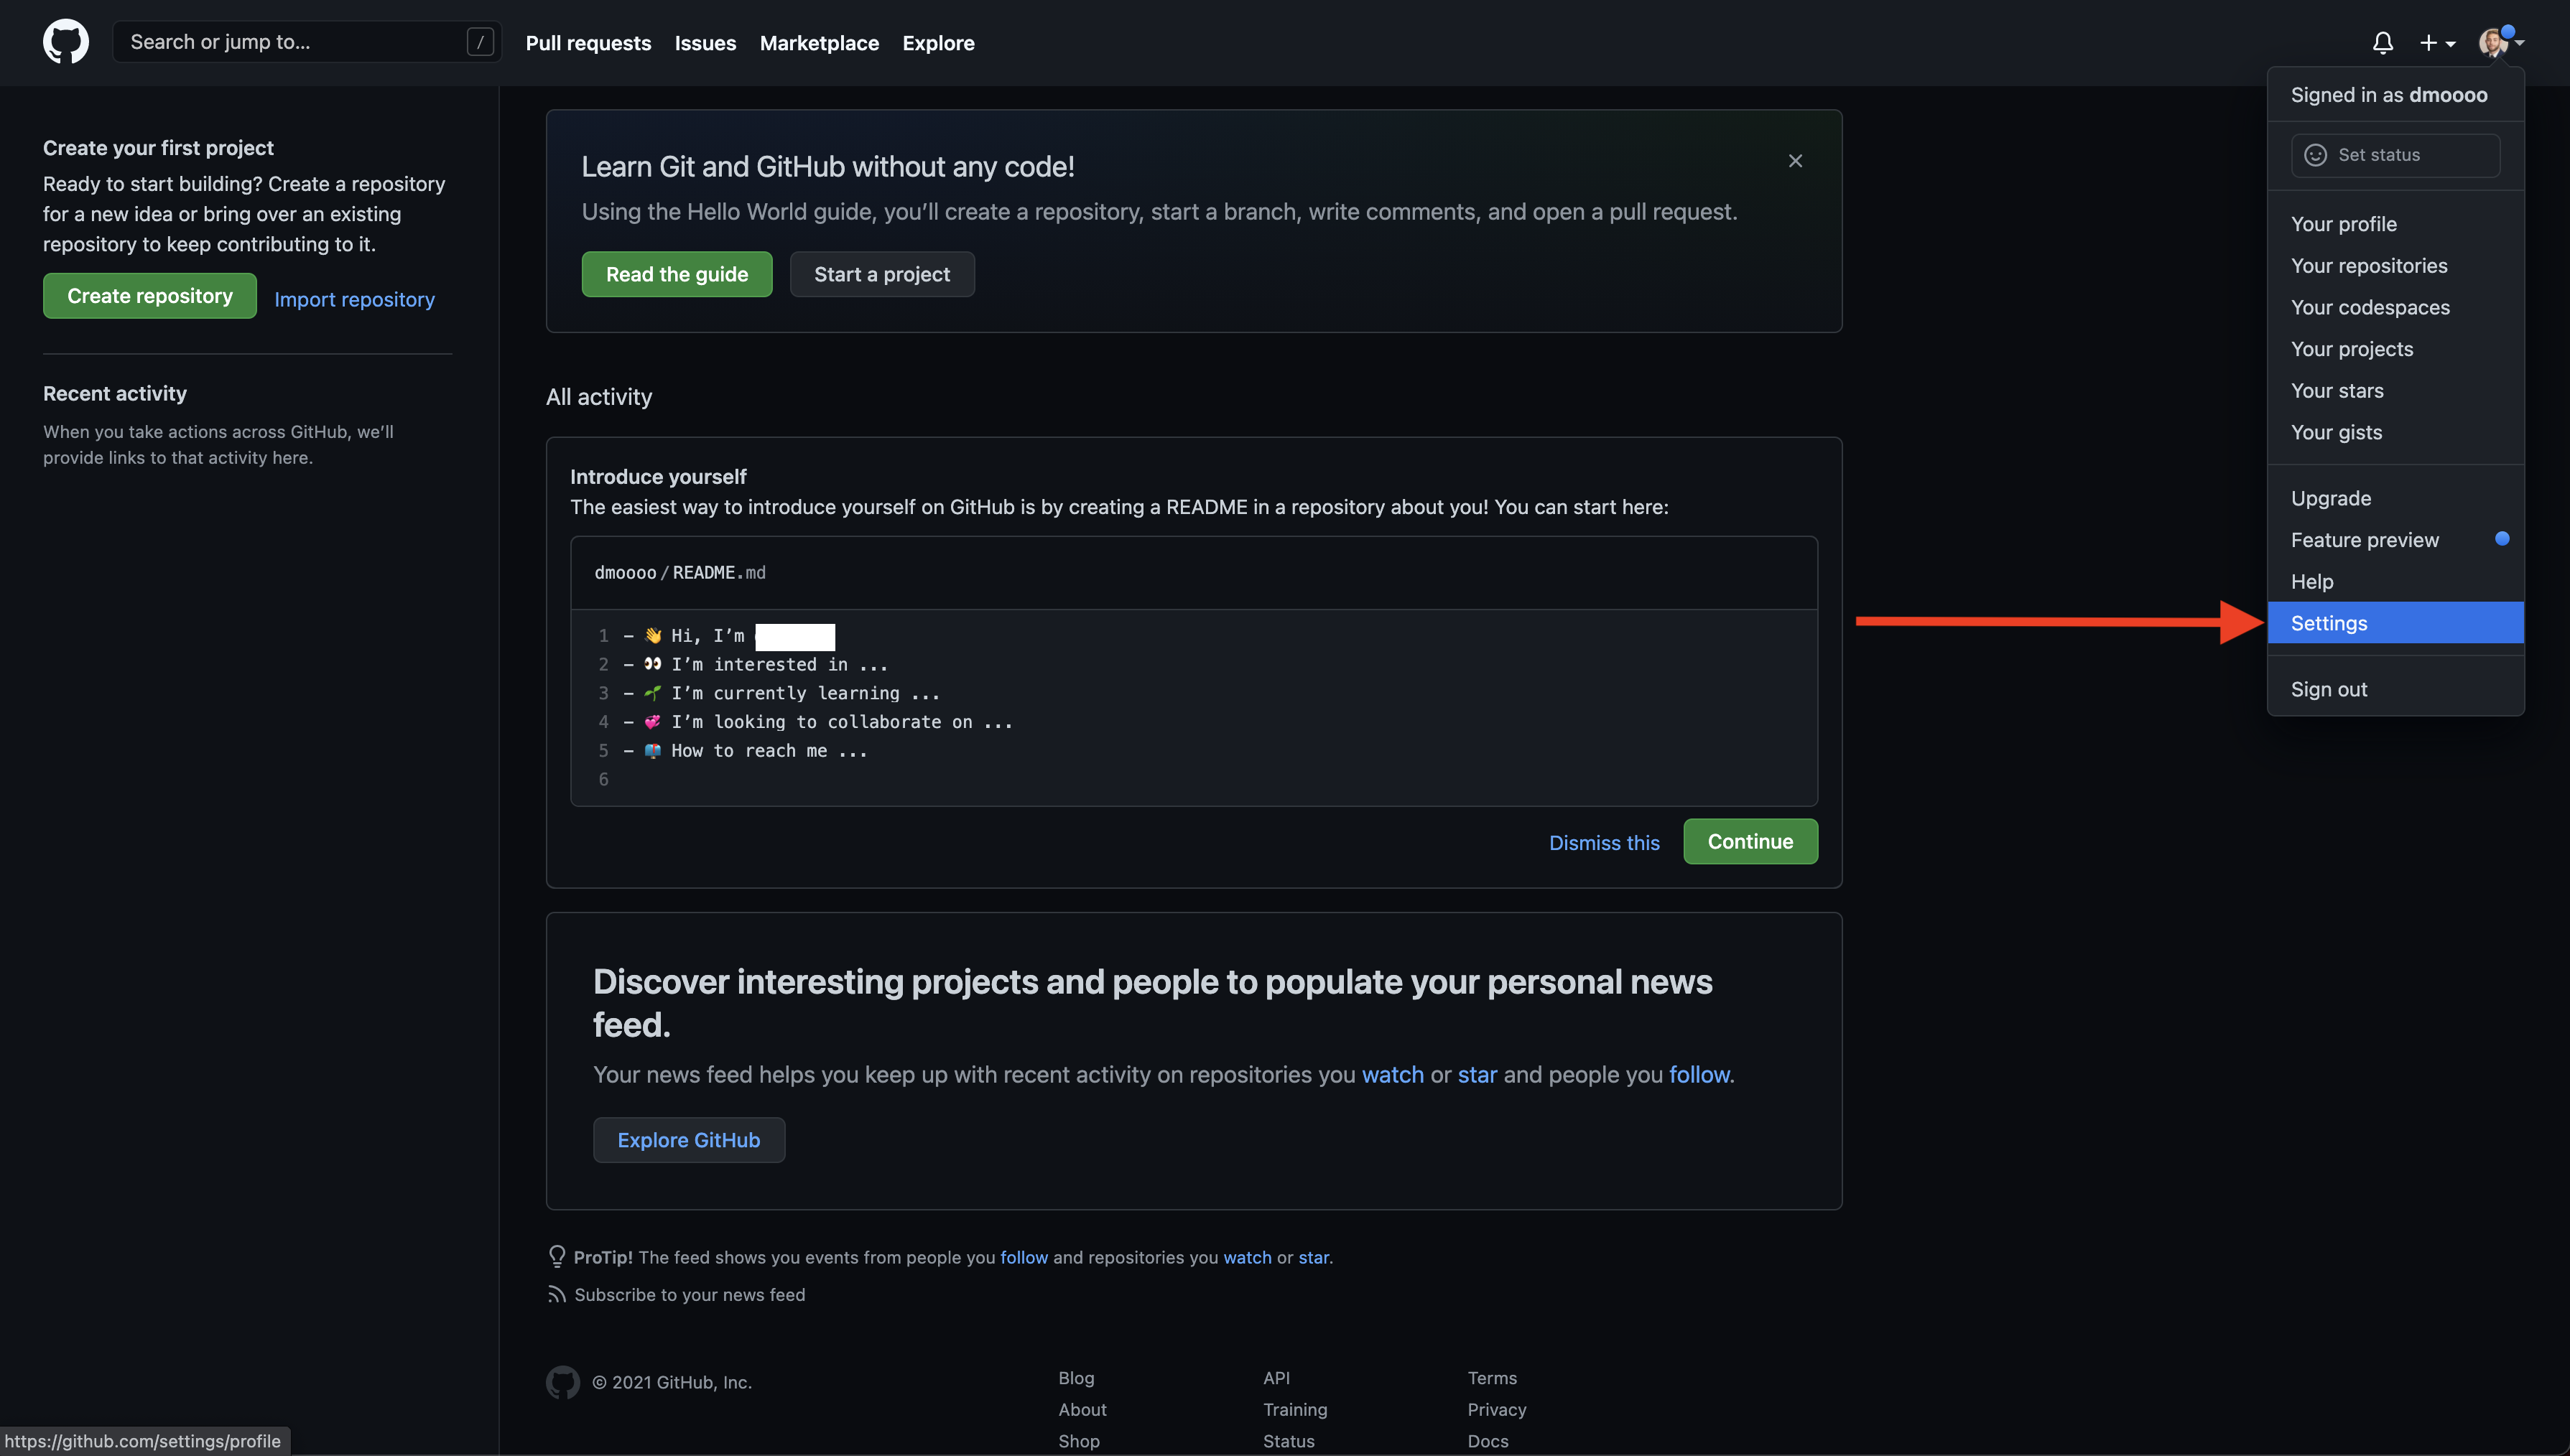Click Dismiss this link
Viewport: 2570px width, 1456px height.
(1605, 843)
